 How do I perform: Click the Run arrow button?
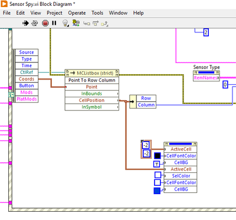pyautogui.click(x=25, y=23)
